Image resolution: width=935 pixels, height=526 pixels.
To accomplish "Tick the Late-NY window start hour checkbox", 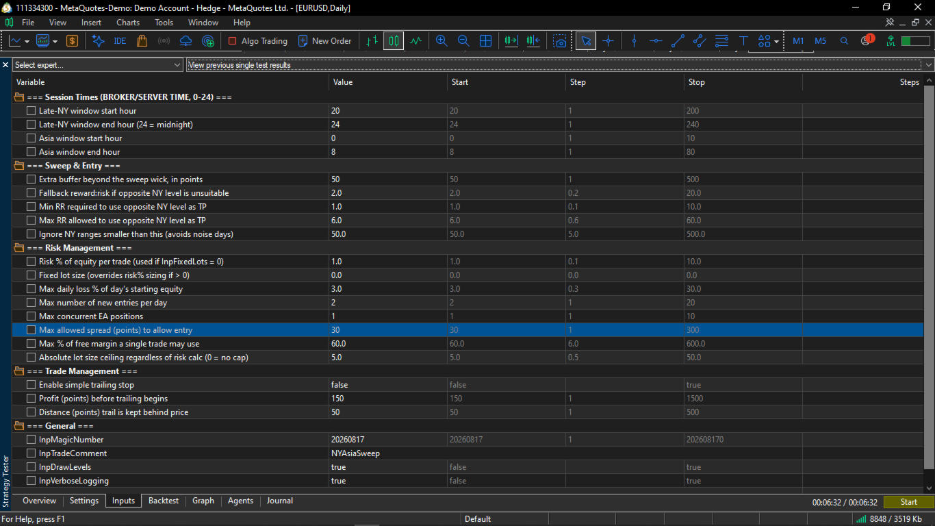I will pyautogui.click(x=31, y=111).
